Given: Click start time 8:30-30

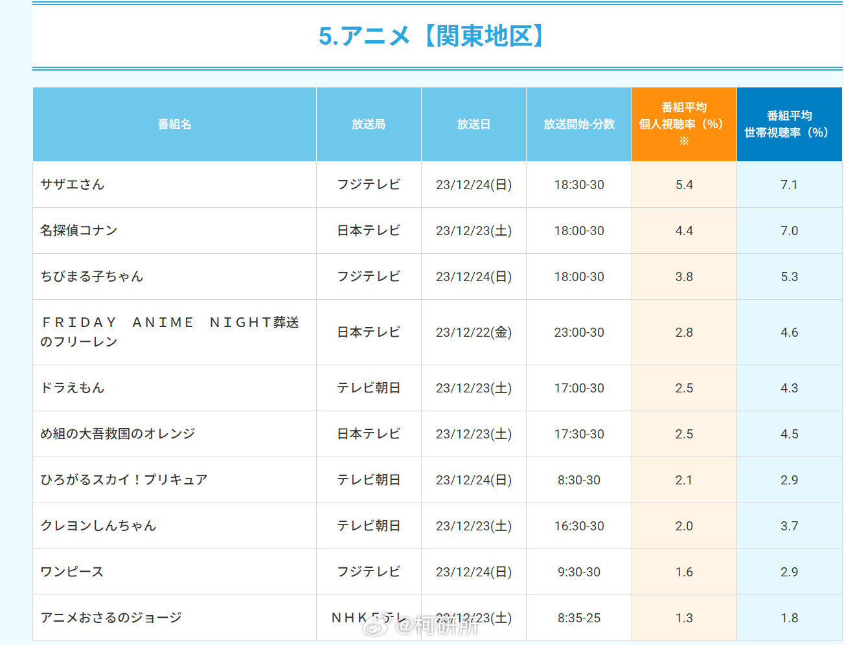Looking at the screenshot, I should click(579, 480).
